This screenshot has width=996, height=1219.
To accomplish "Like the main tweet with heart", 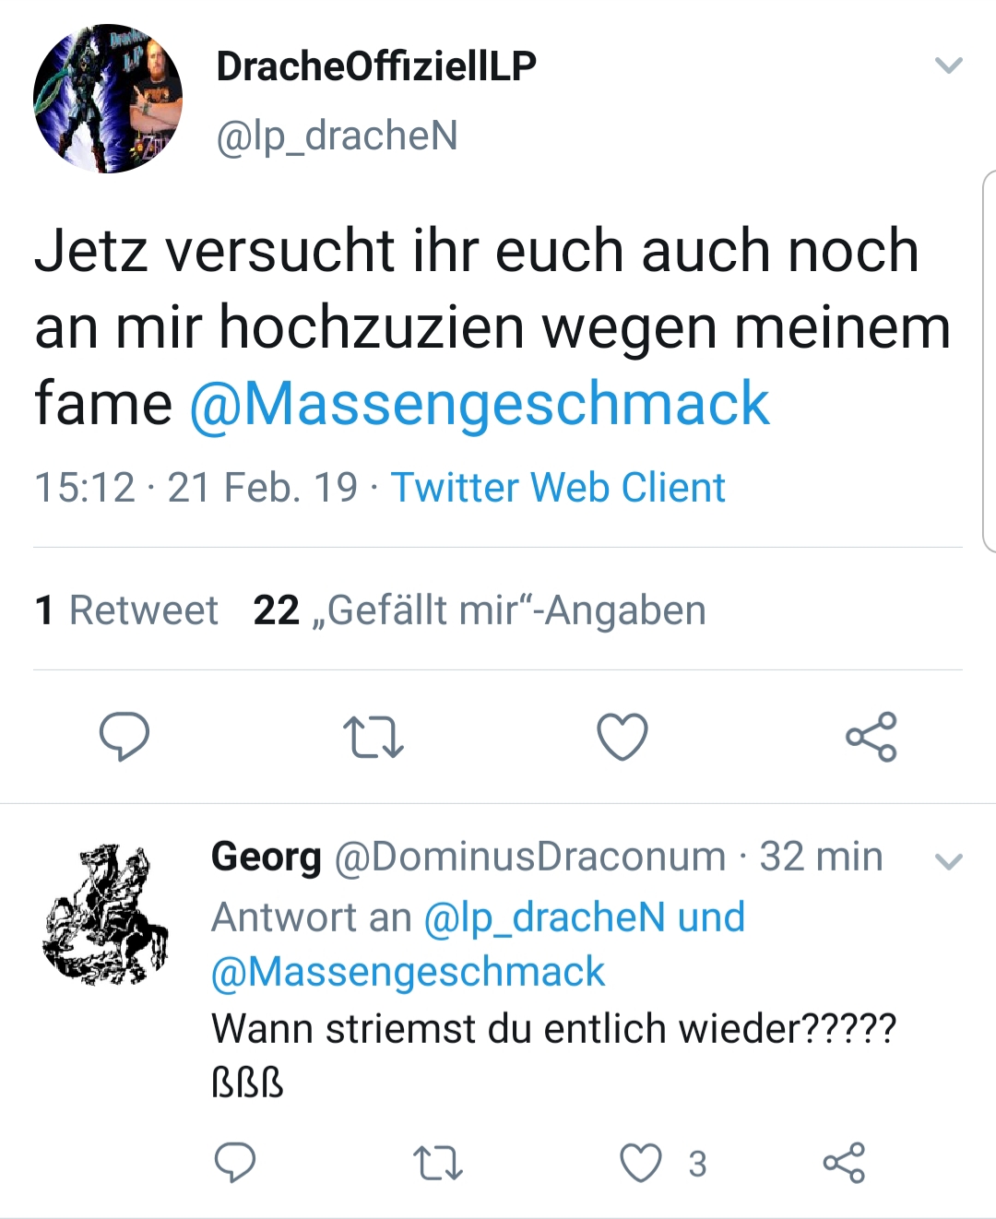I will [x=622, y=737].
